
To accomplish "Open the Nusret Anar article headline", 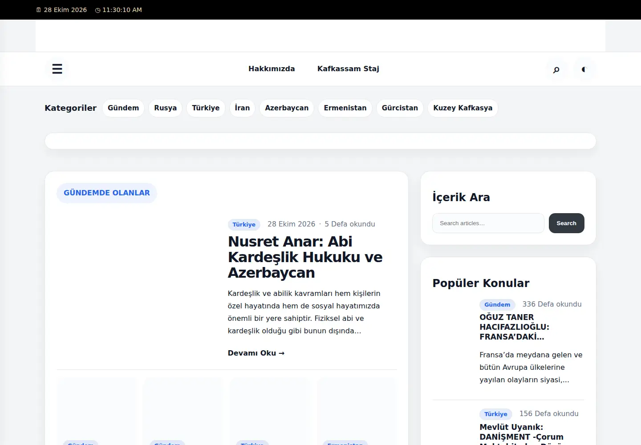I will coord(305,257).
